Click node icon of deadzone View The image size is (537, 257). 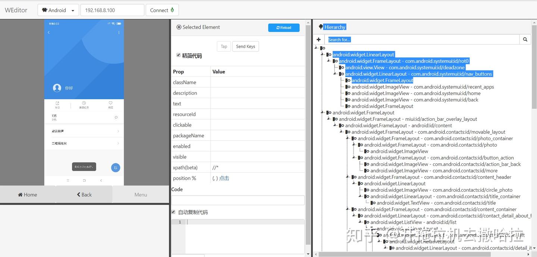click(342, 68)
